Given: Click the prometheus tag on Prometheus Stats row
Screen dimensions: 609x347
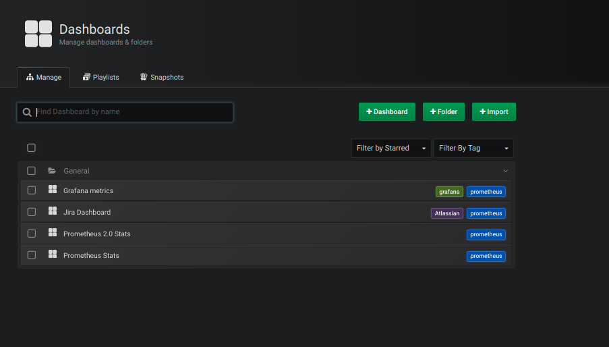Looking at the screenshot, I should click(x=486, y=256).
